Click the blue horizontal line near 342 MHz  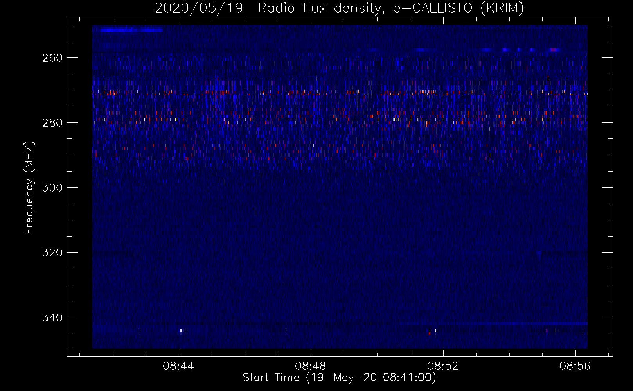pos(494,324)
